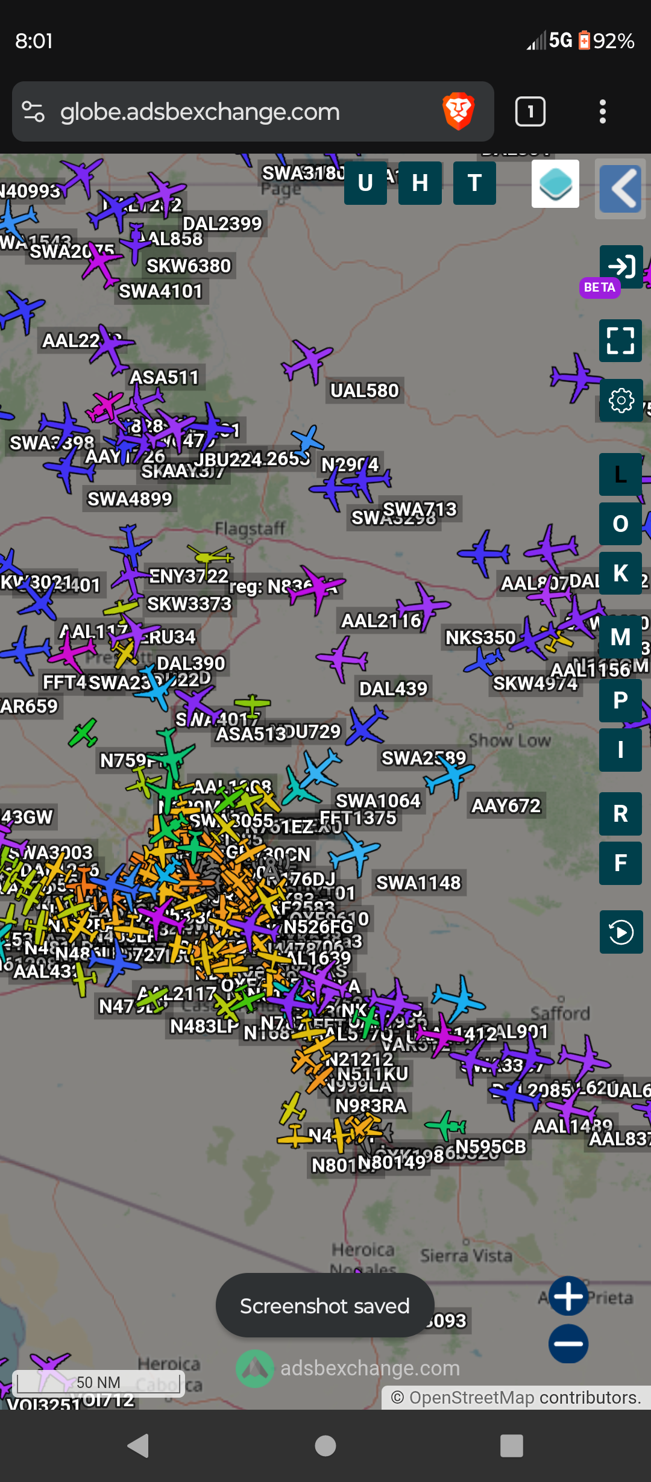Toggle the O button
This screenshot has width=651, height=1482.
pyautogui.click(x=620, y=524)
